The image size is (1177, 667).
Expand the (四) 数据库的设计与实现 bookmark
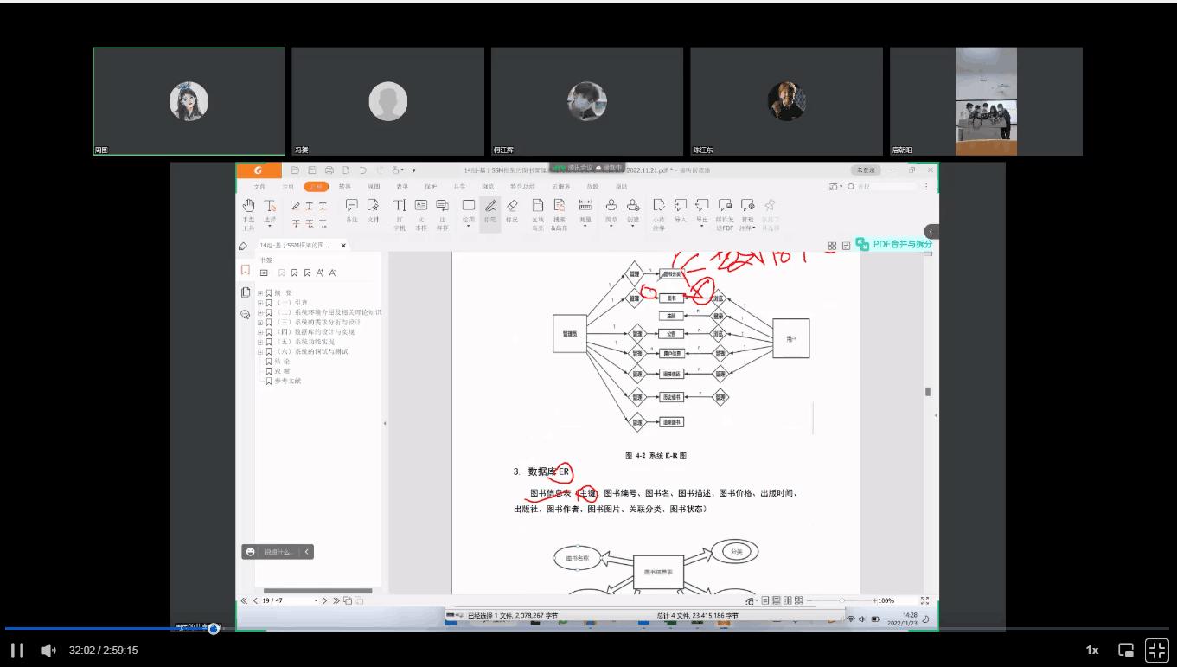pos(260,332)
